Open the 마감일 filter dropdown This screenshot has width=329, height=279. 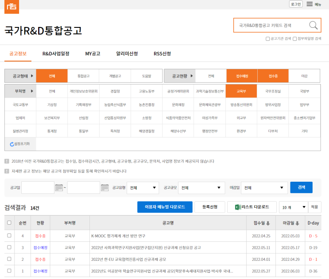point(264,187)
